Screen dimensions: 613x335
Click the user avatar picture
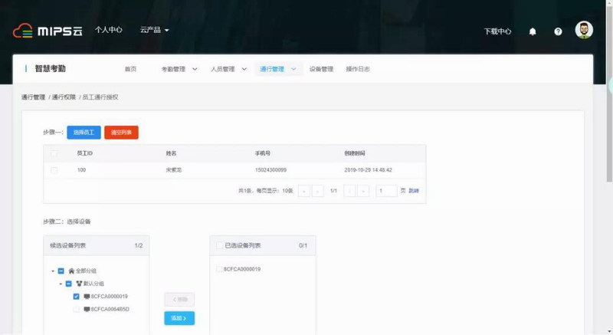coord(584,31)
